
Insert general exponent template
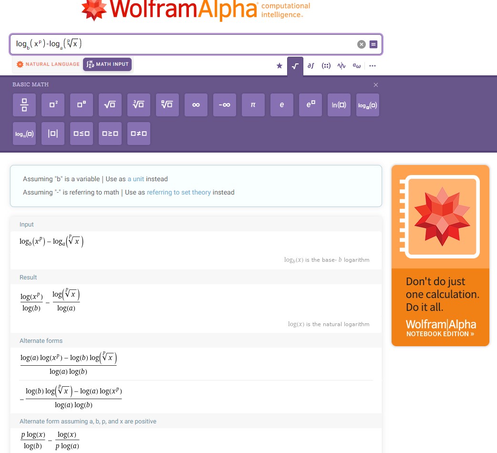(82, 105)
